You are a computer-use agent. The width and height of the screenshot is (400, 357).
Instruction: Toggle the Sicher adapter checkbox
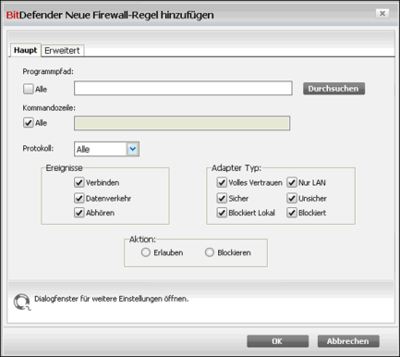(x=222, y=198)
